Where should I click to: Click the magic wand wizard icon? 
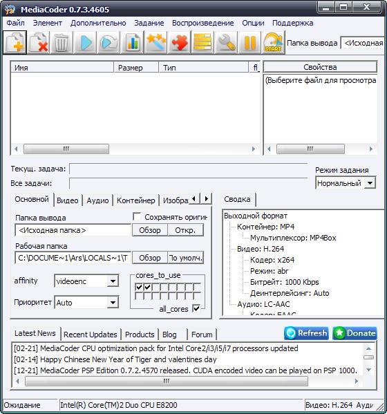click(155, 43)
